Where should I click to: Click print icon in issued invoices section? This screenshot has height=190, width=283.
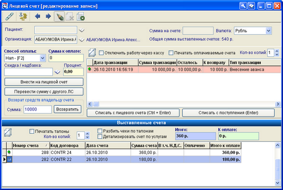pos(8,133)
